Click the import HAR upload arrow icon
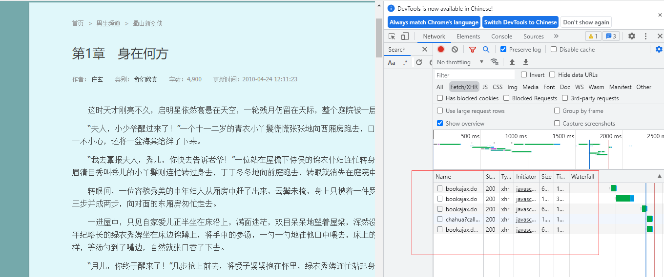 pos(512,62)
